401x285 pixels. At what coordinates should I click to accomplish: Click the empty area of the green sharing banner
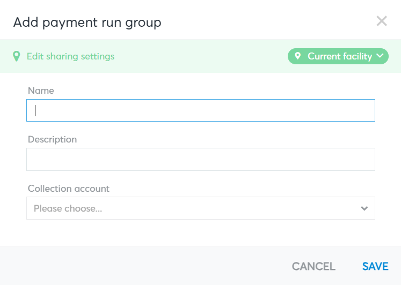(x=201, y=56)
